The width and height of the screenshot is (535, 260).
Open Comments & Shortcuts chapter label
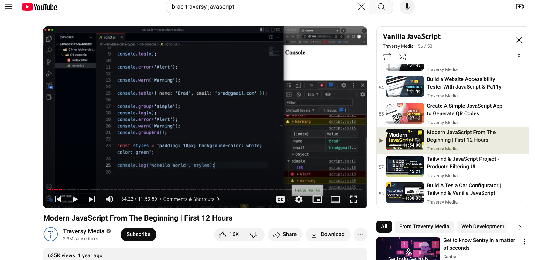pos(189,199)
